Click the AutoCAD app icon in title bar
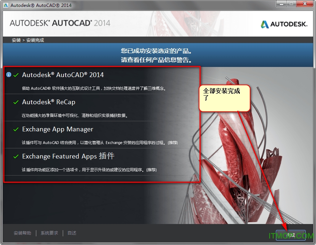316x245 pixels. coord(6,5)
